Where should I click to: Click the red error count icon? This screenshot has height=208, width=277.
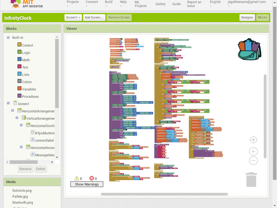(92, 178)
